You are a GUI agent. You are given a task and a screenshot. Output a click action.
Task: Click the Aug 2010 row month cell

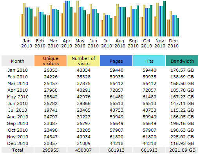(18, 117)
